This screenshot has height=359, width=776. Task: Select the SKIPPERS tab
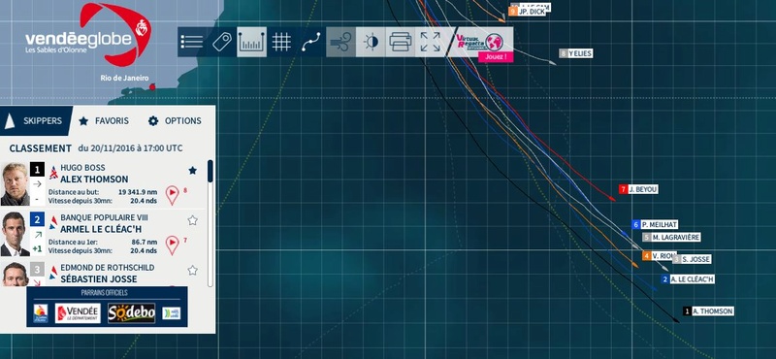(36, 121)
